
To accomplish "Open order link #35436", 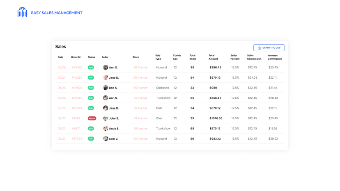I will coord(77,67).
